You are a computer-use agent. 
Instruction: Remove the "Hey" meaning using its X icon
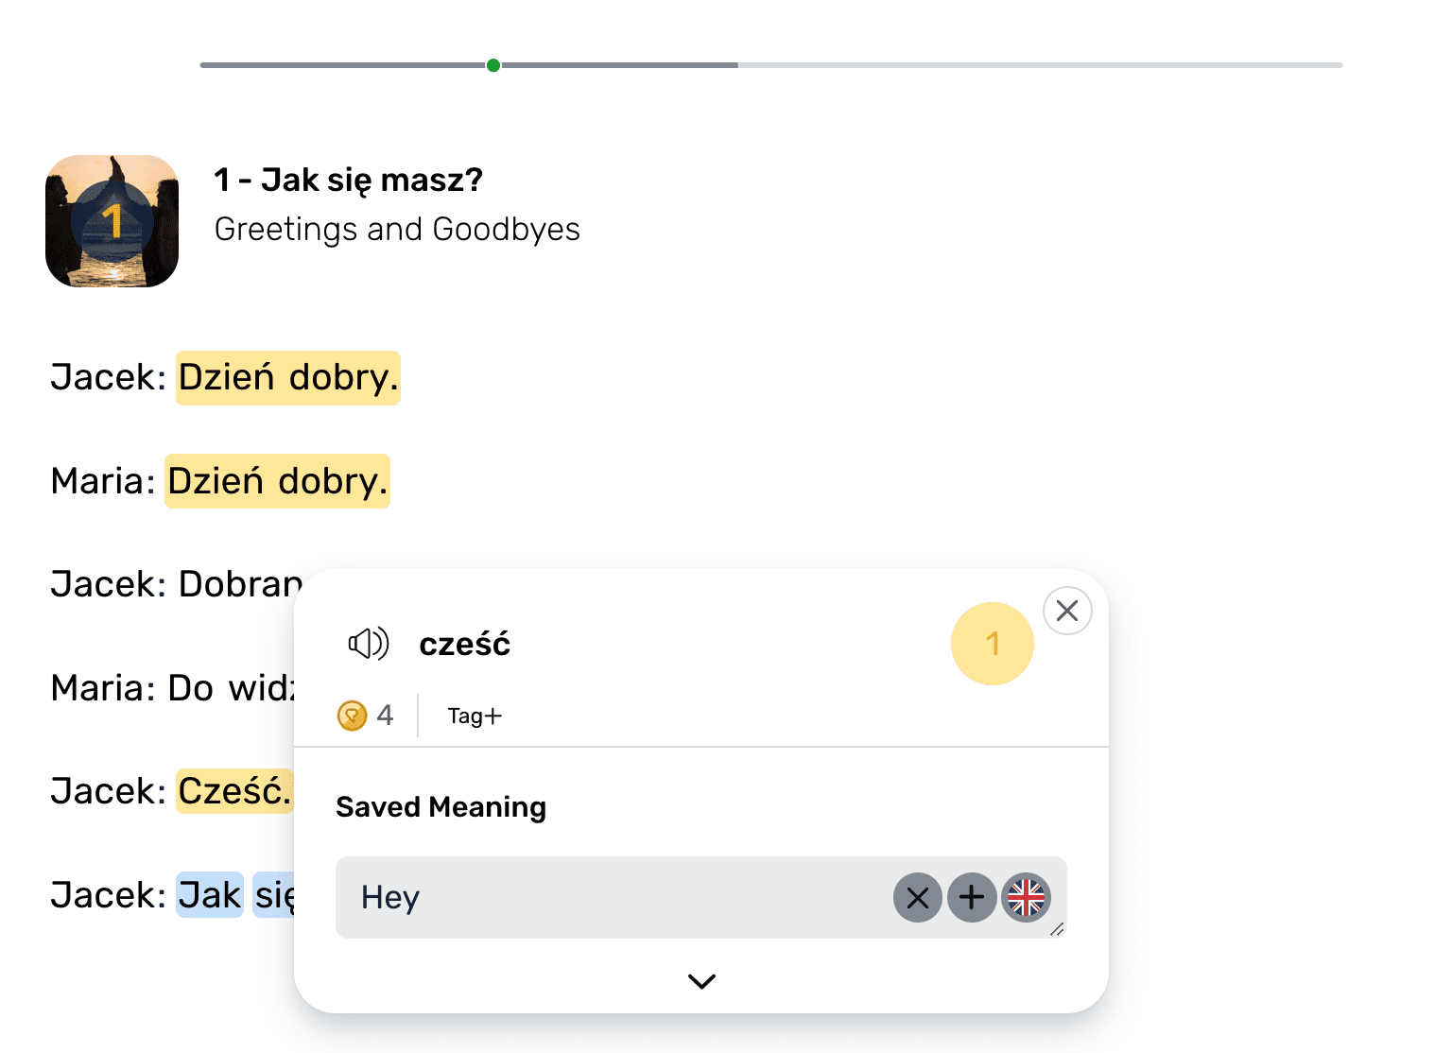pos(916,897)
